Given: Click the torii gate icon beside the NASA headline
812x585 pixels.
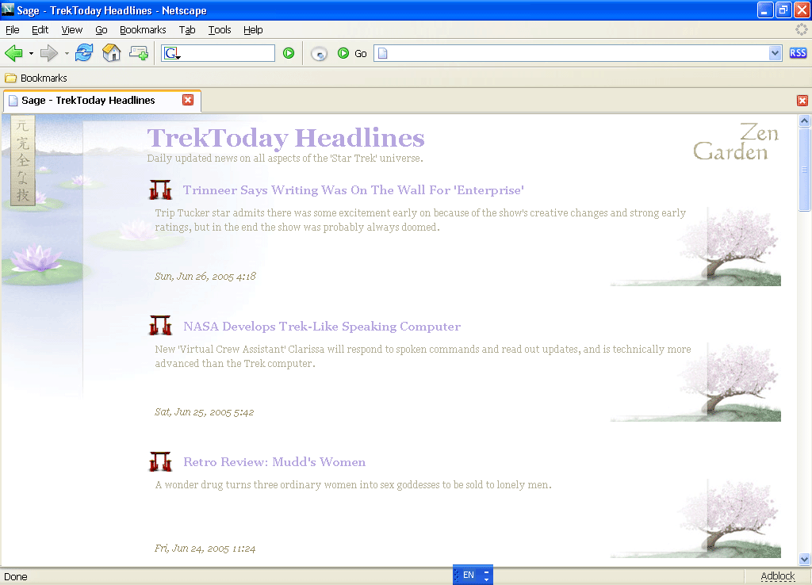Looking at the screenshot, I should 160,325.
